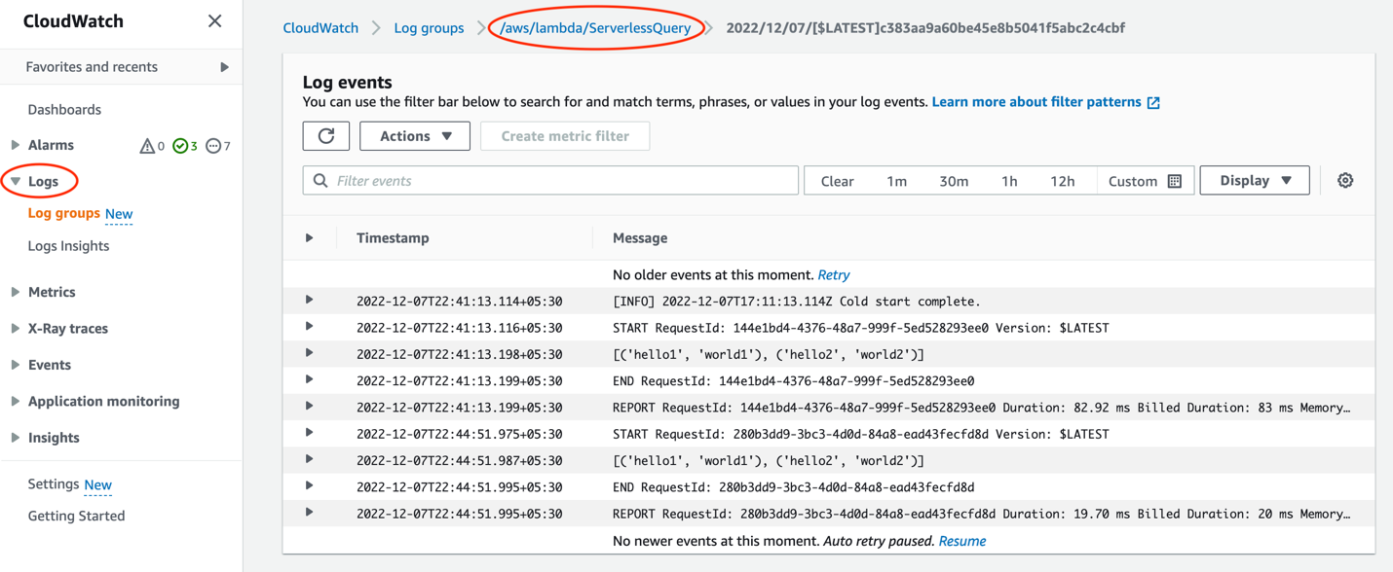Click the Message column header
This screenshot has width=1393, height=572.
pos(640,238)
